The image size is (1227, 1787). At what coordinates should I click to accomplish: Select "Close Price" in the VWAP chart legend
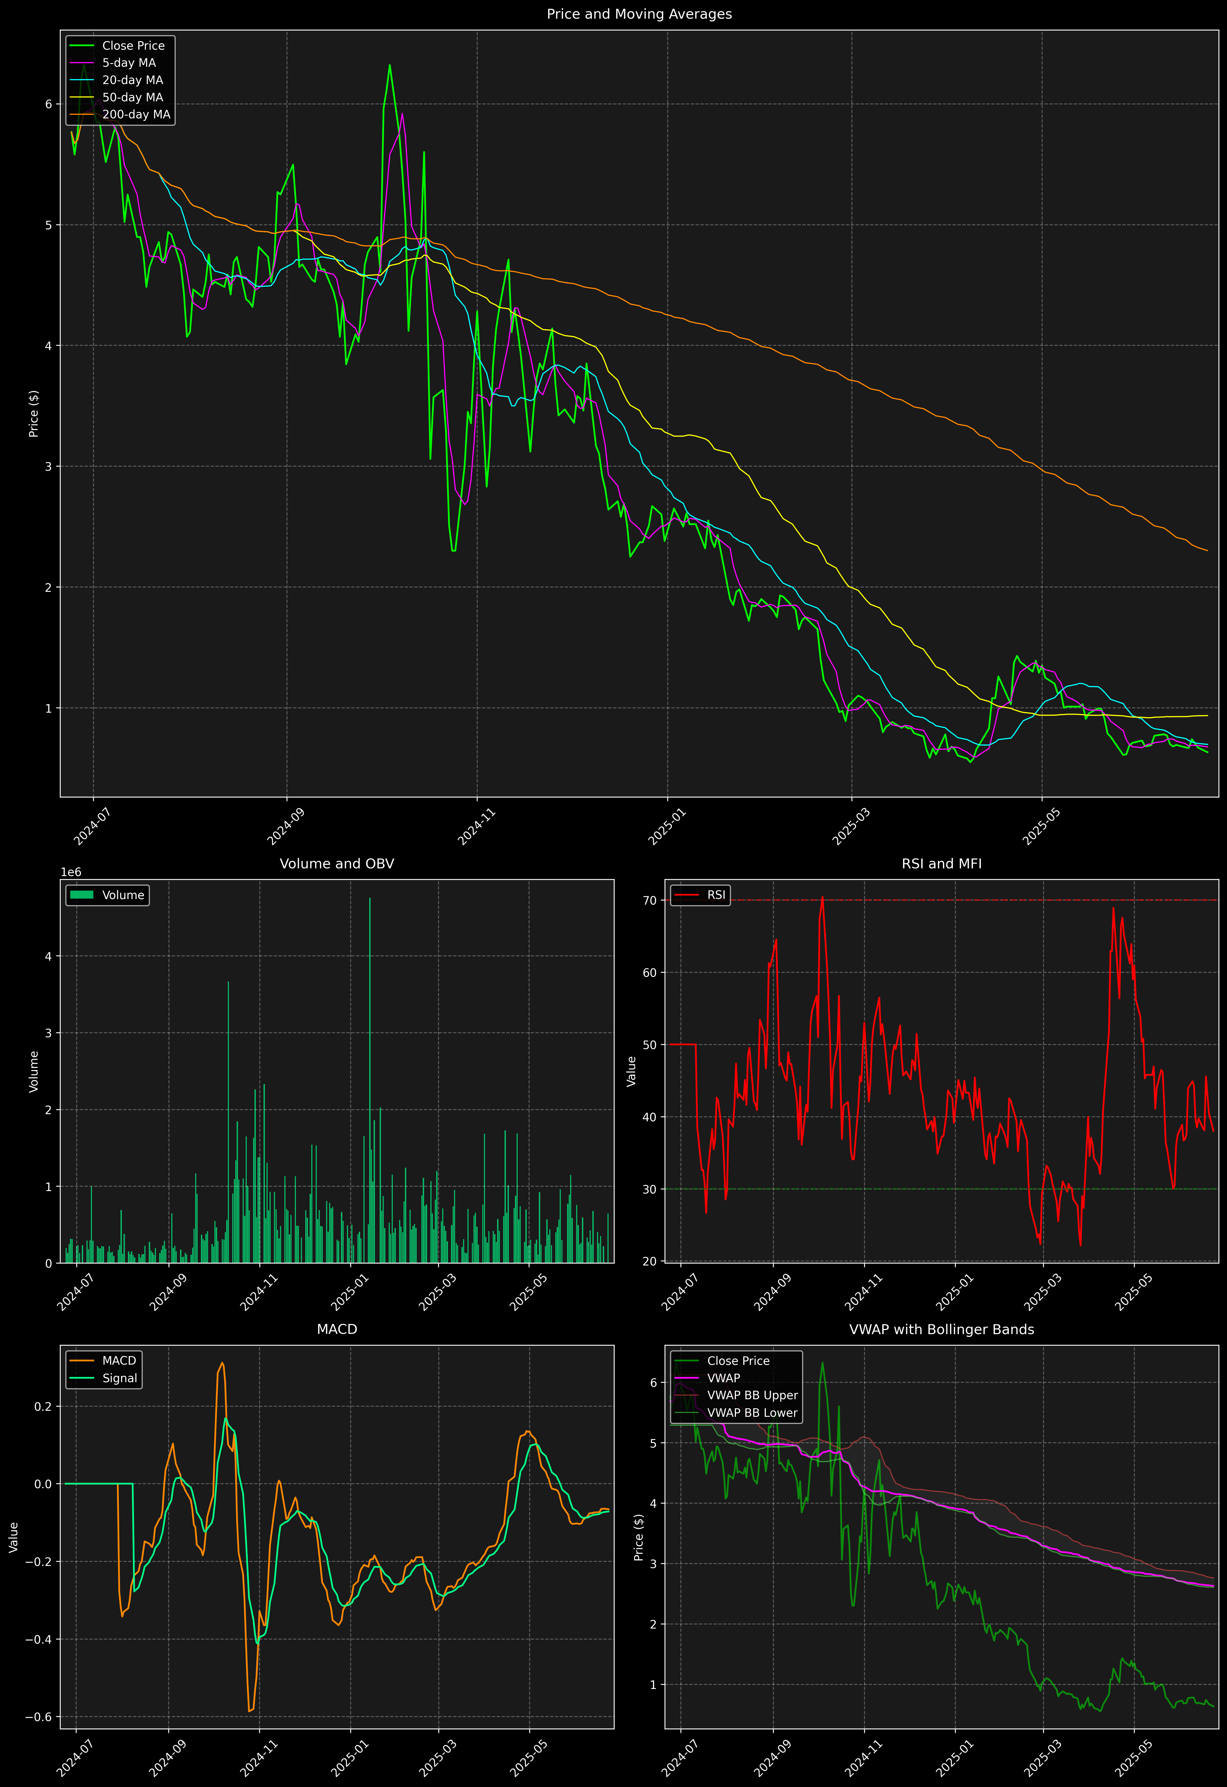(738, 1361)
